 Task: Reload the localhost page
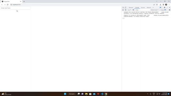click(x=8, y=5)
